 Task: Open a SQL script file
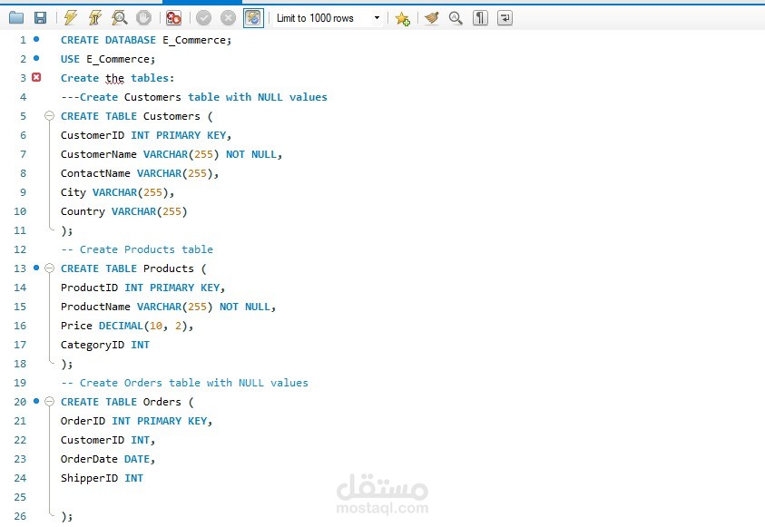click(16, 17)
